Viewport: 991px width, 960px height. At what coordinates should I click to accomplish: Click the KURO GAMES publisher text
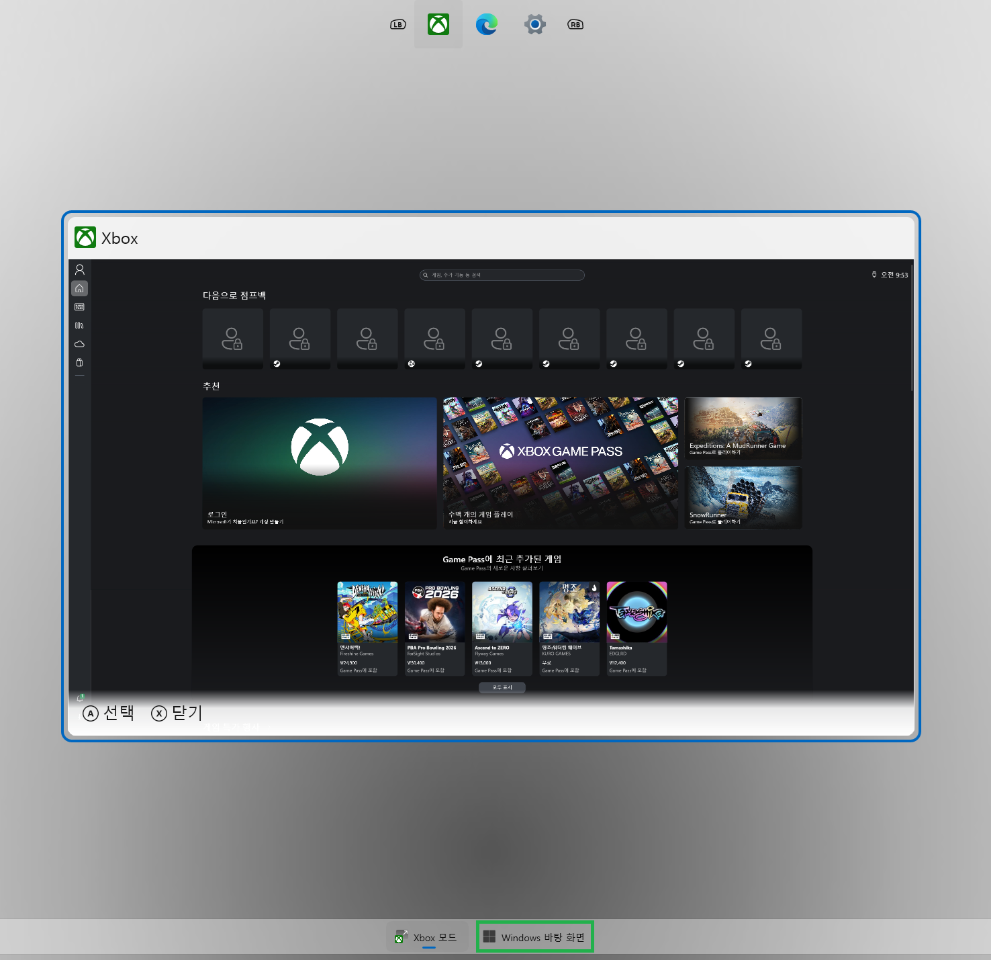[557, 654]
